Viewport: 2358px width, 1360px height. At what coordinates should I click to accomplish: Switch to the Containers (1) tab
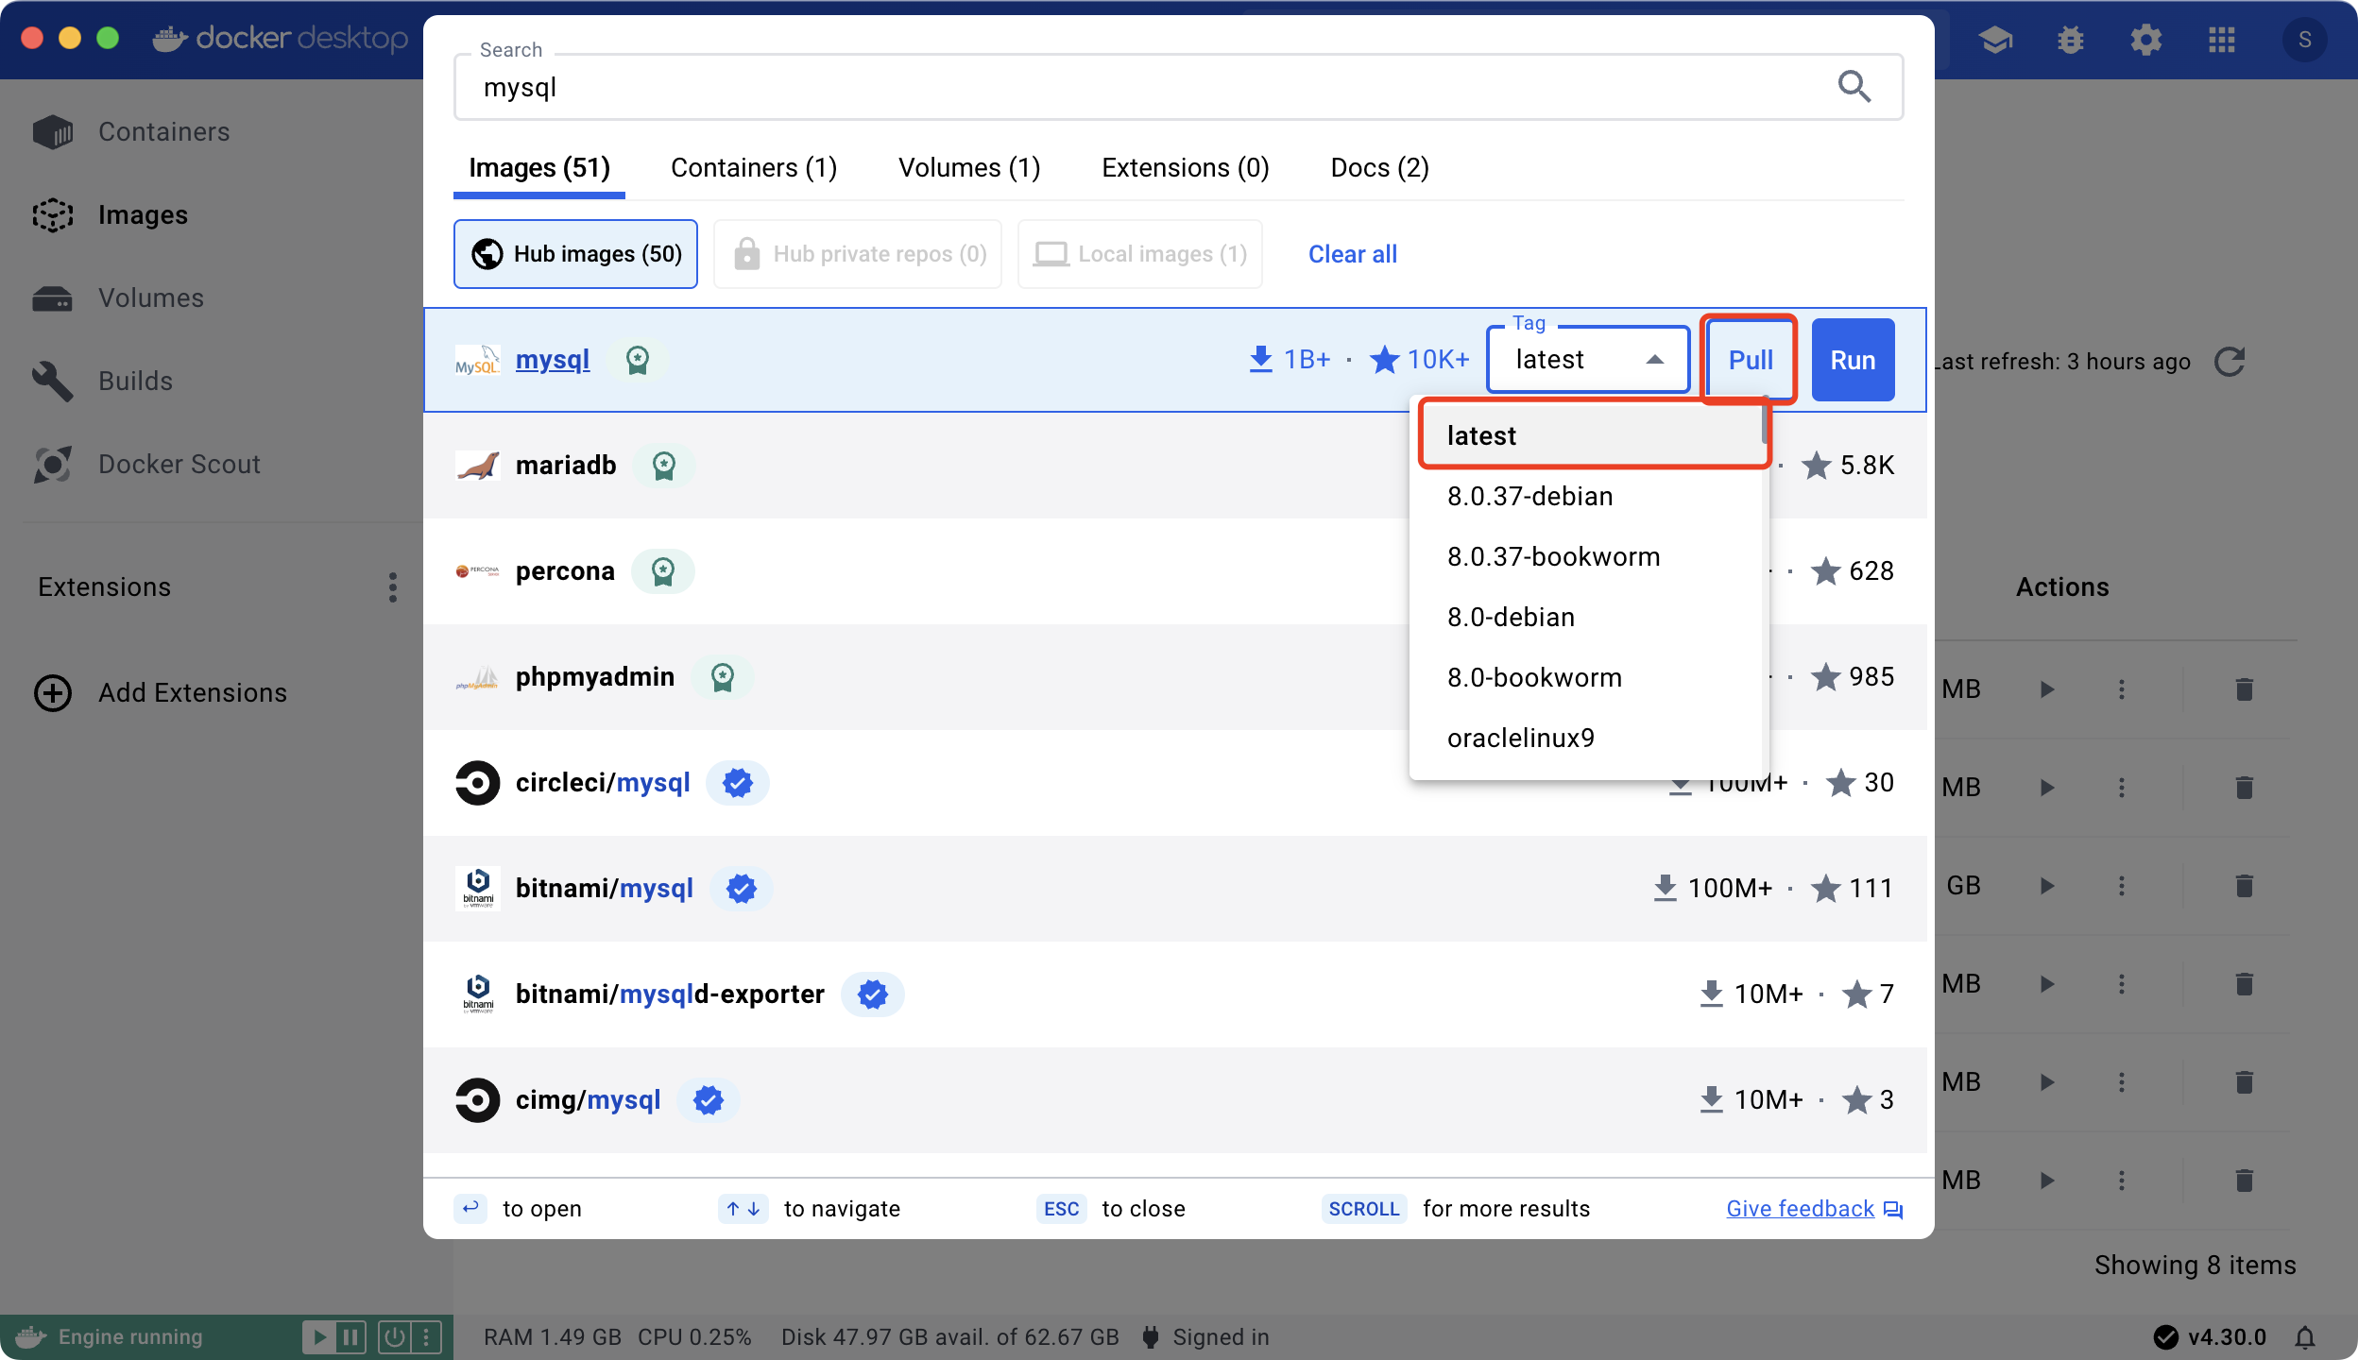pyautogui.click(x=754, y=167)
